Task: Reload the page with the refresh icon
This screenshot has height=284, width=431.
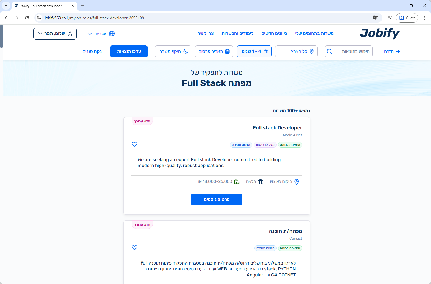Action: tap(27, 18)
